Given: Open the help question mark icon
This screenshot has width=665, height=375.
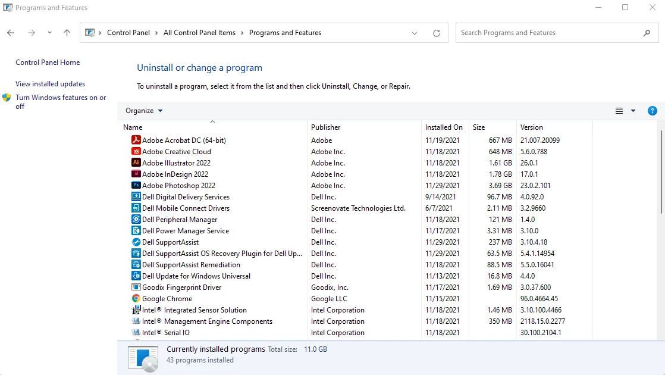Looking at the screenshot, I should pyautogui.click(x=653, y=111).
